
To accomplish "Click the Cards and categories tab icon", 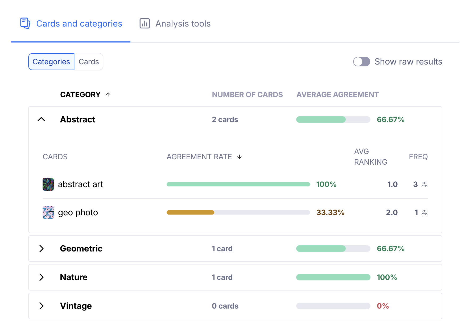I will click(25, 23).
